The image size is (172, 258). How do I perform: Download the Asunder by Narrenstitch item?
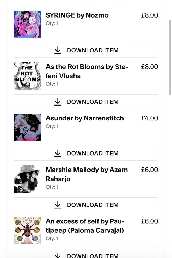86,153
